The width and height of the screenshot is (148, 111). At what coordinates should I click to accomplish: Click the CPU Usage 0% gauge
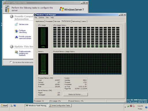43,38
